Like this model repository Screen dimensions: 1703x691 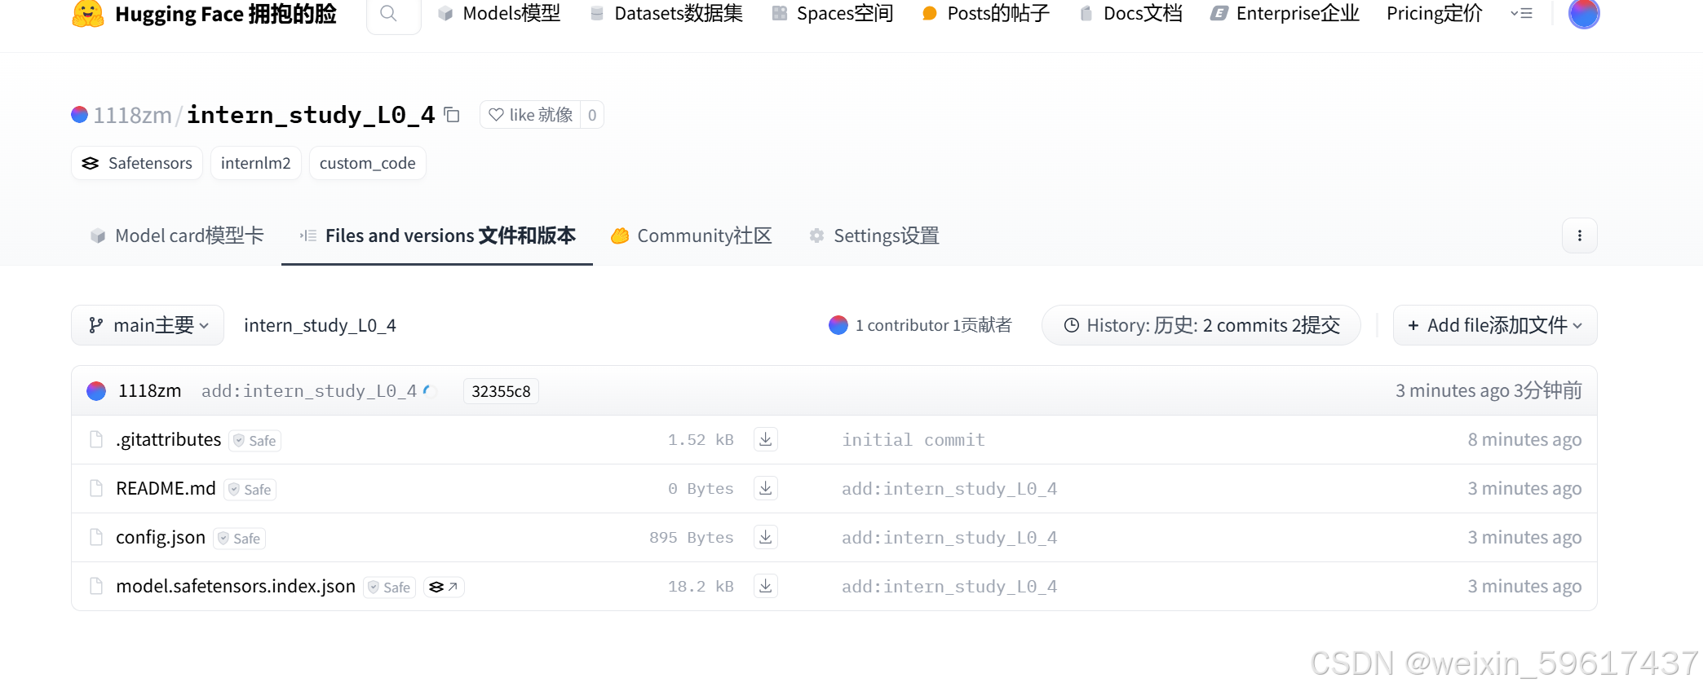coord(530,115)
